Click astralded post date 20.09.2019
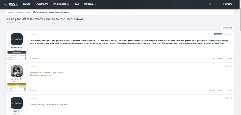The width and height of the screenshot is (241, 115). (33, 66)
